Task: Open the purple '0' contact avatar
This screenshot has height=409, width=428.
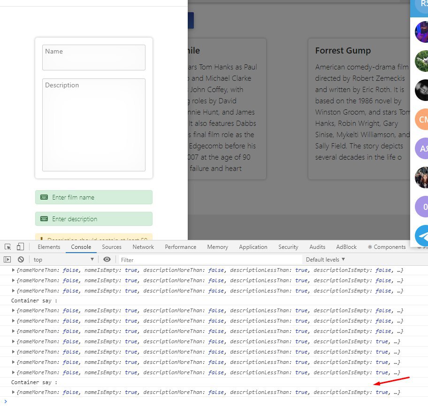Action: [421, 207]
